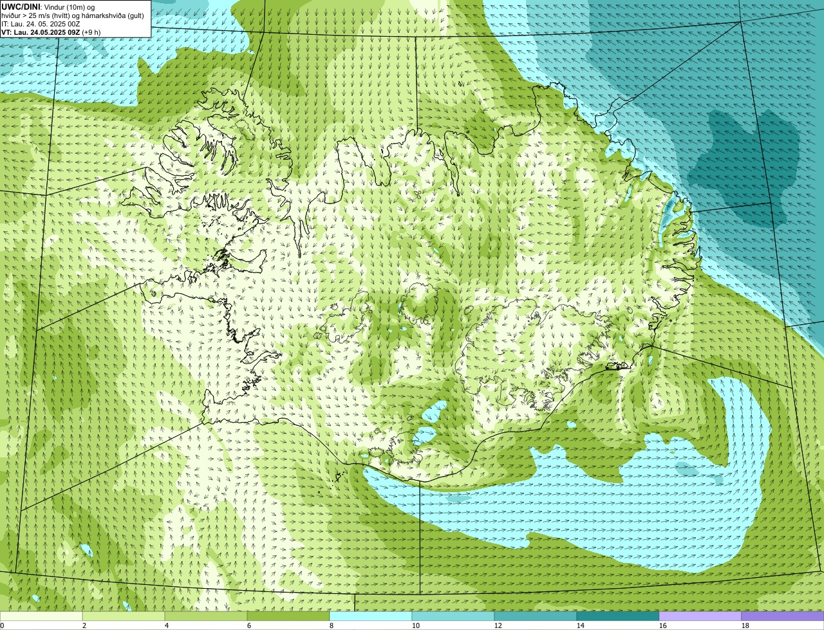This screenshot has width=824, height=630.
Task: Click the legend value '12'
Action: click(498, 625)
